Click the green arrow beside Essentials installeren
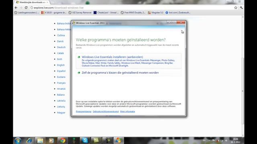Image resolution: width=257 pixels, height=144 pixels. 79,57
